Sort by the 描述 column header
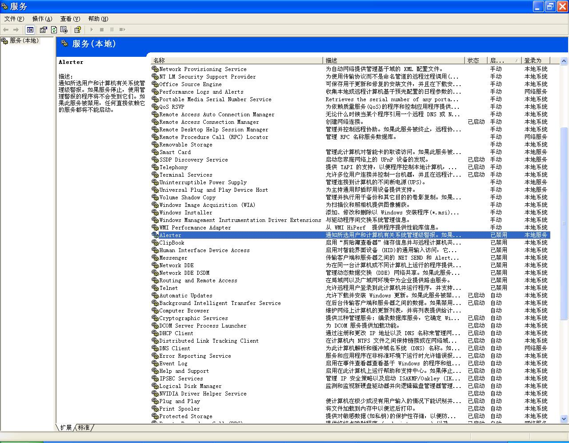The height and width of the screenshot is (443, 569). coord(394,60)
